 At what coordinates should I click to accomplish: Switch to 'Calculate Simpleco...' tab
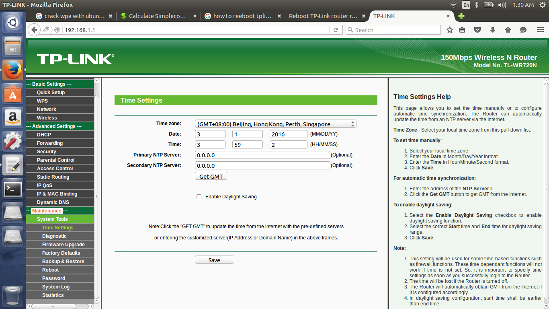158,16
